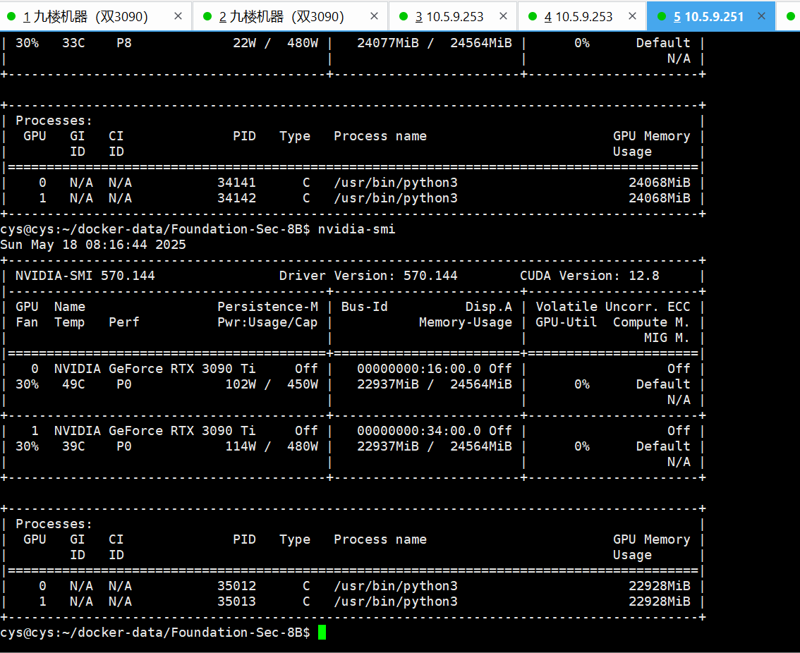Viewport: 800px width, 653px height.
Task: Click the PID value '35013'
Action: (237, 602)
